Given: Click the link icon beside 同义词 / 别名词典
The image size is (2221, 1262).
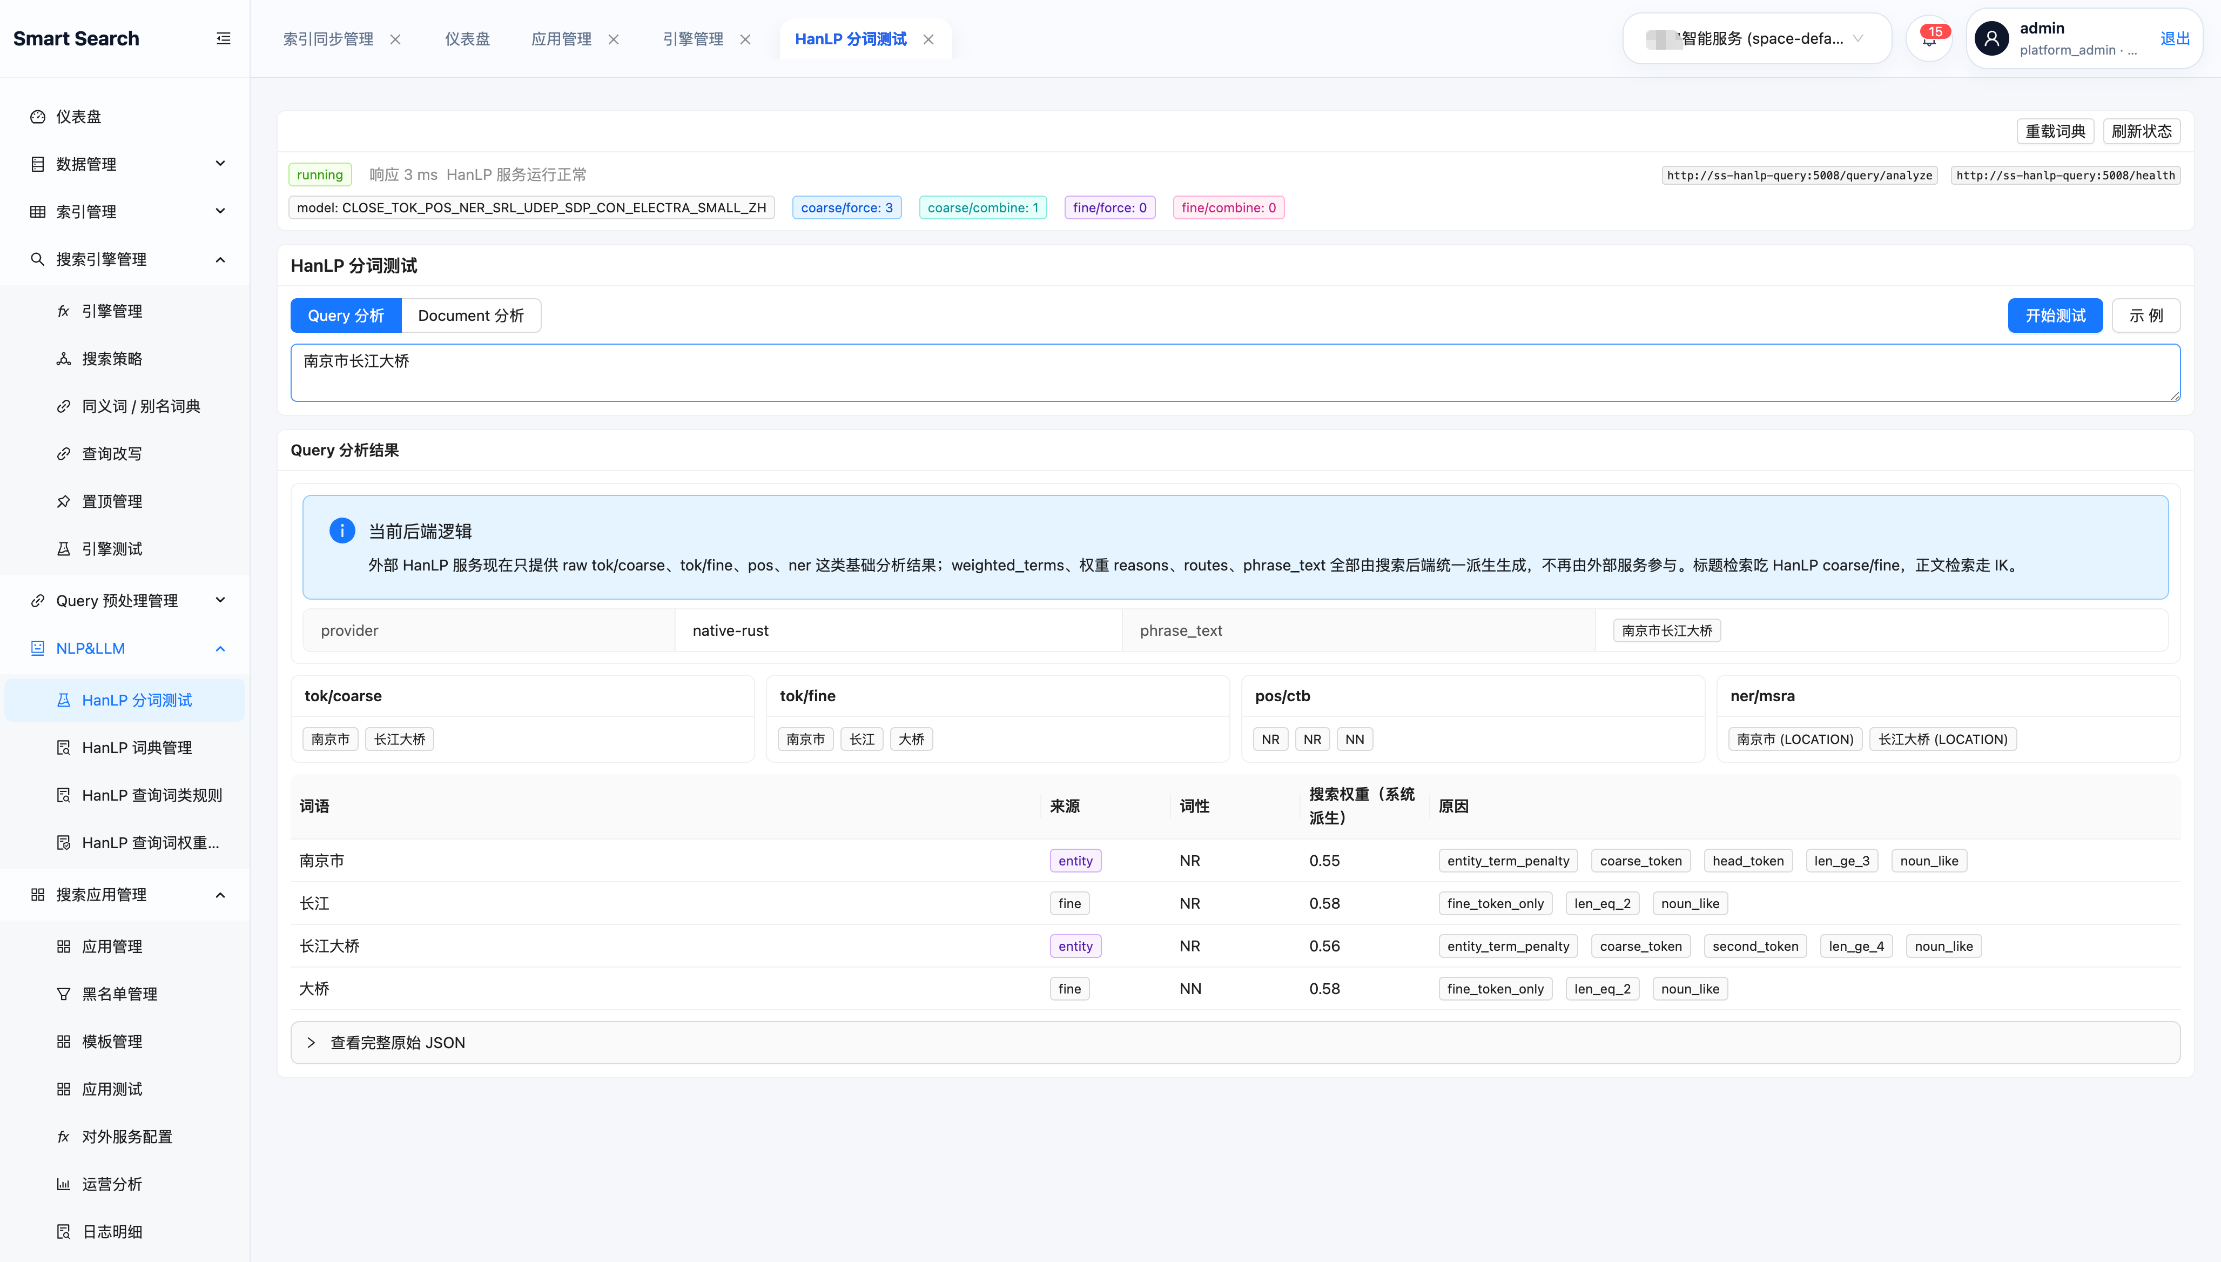Looking at the screenshot, I should pos(63,406).
